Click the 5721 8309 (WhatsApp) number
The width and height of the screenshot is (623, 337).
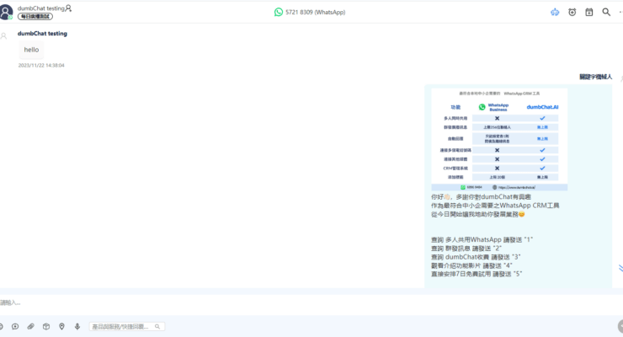315,13
